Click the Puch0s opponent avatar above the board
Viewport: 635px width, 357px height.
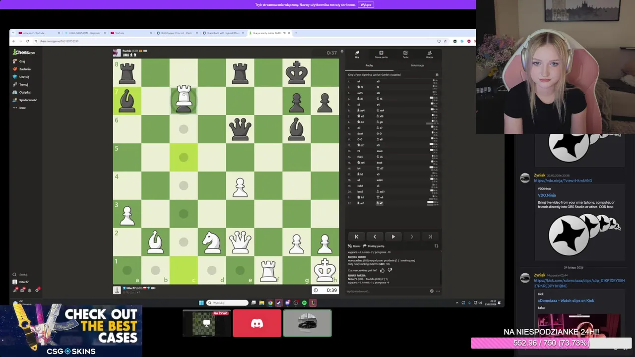[117, 53]
